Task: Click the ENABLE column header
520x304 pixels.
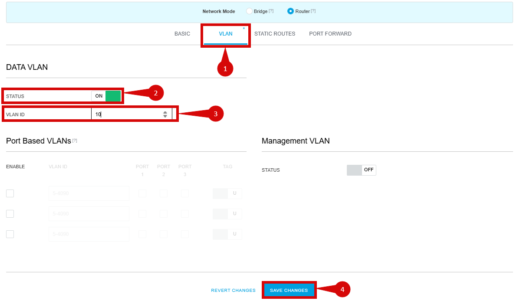Action: click(15, 167)
